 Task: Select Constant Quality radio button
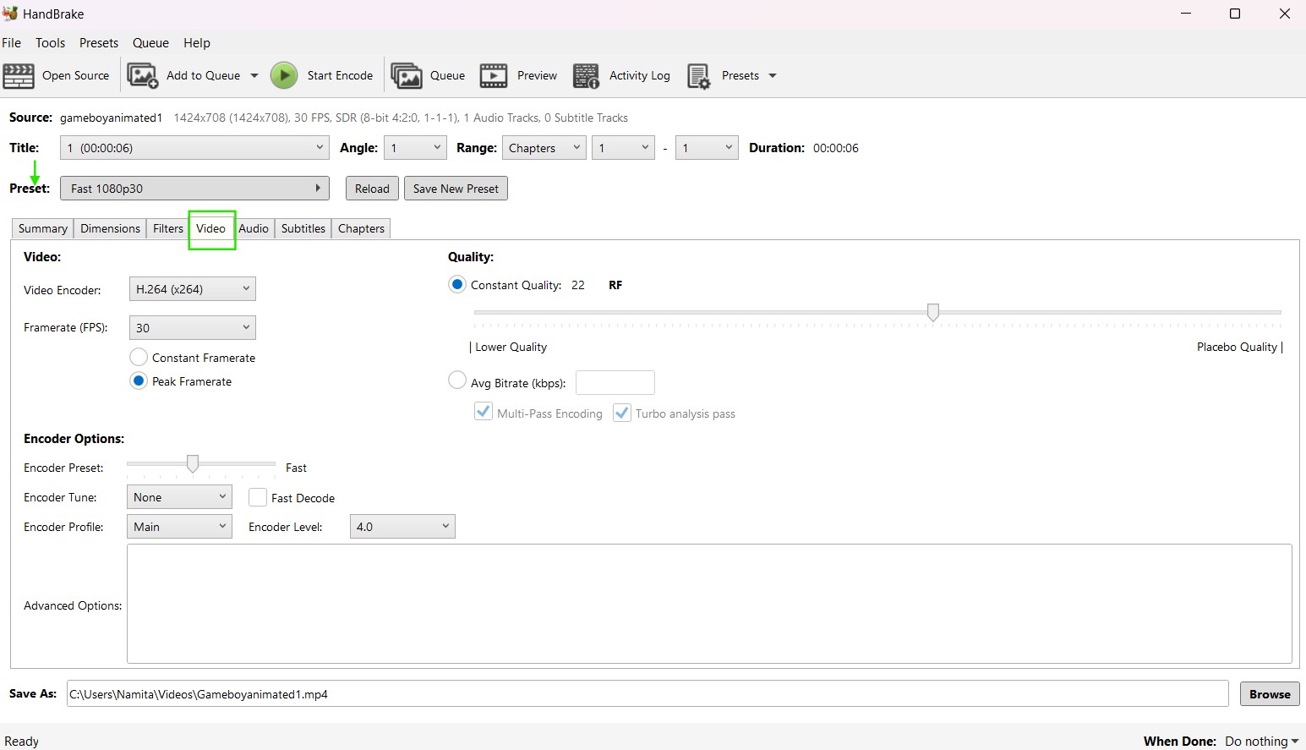click(x=457, y=285)
